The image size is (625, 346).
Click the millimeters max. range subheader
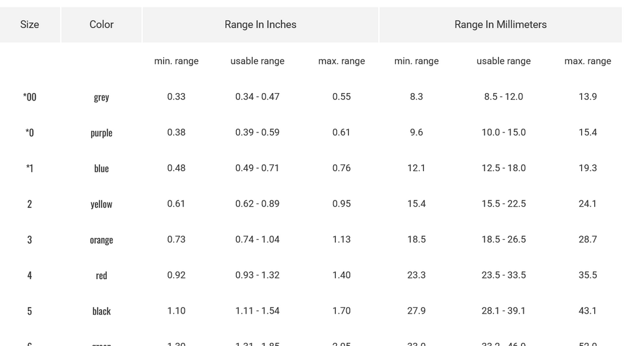pyautogui.click(x=587, y=61)
